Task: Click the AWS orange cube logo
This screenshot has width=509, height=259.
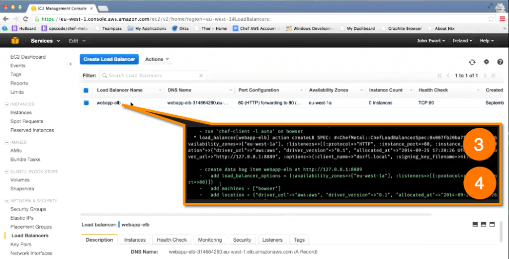Action: 14,41
